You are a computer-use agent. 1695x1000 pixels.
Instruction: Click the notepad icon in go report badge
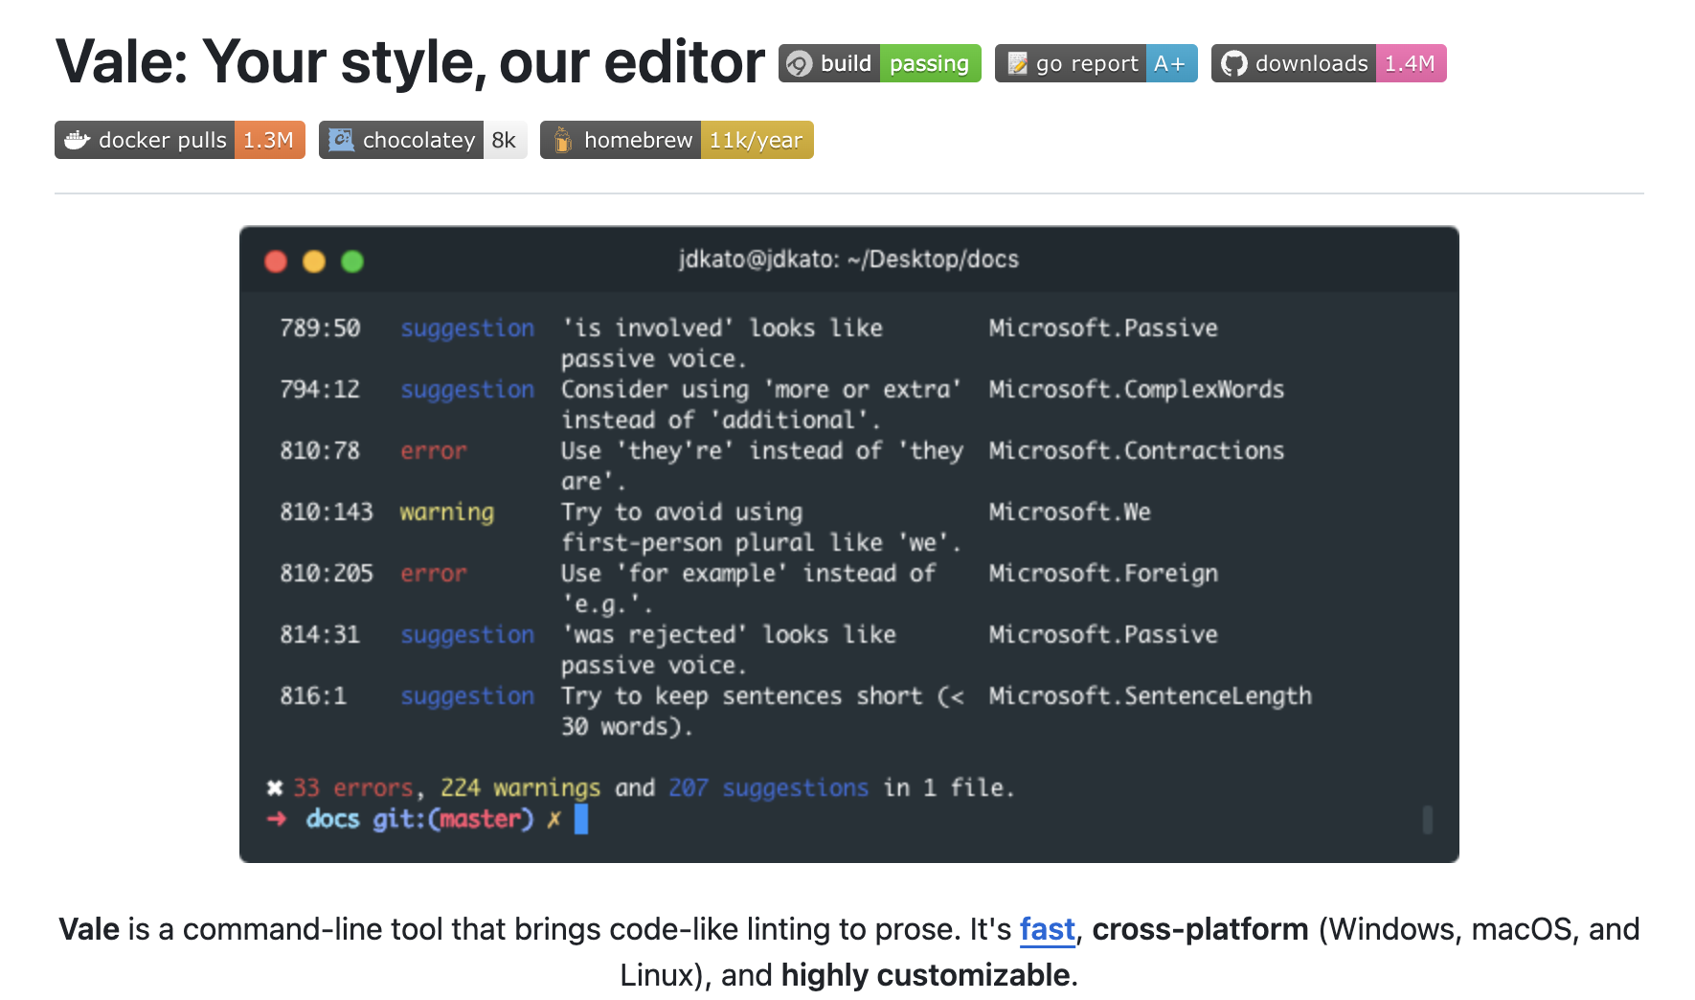pos(1017,64)
